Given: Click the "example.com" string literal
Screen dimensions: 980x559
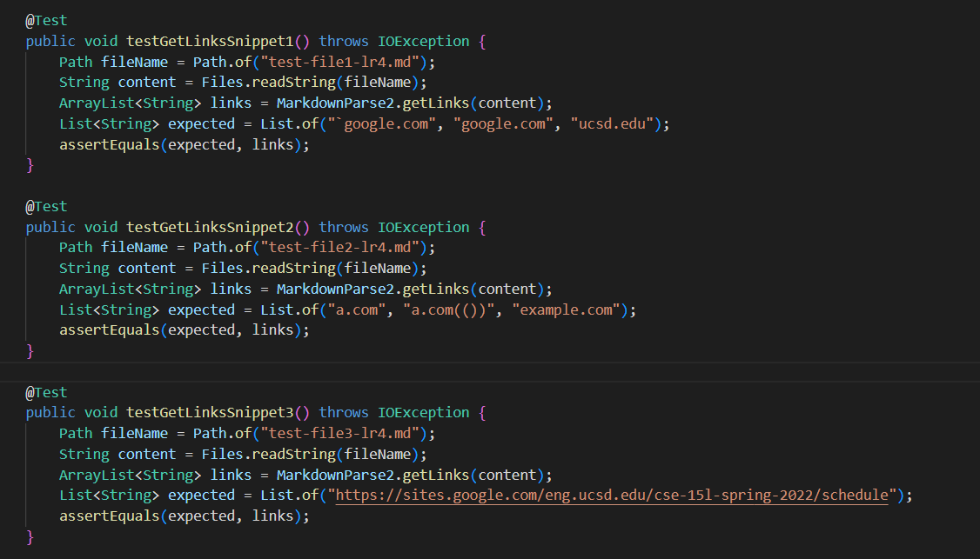Looking at the screenshot, I should pos(566,310).
